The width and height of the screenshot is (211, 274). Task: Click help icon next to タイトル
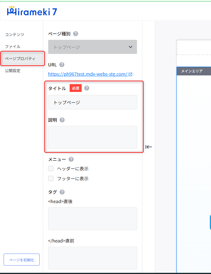point(87,88)
